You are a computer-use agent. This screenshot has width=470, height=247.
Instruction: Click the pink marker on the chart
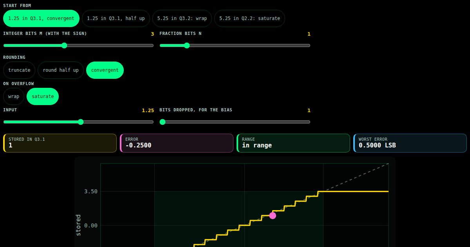(x=273, y=216)
